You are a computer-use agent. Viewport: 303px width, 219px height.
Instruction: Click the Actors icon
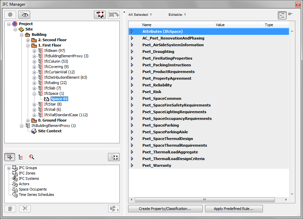tap(15, 184)
